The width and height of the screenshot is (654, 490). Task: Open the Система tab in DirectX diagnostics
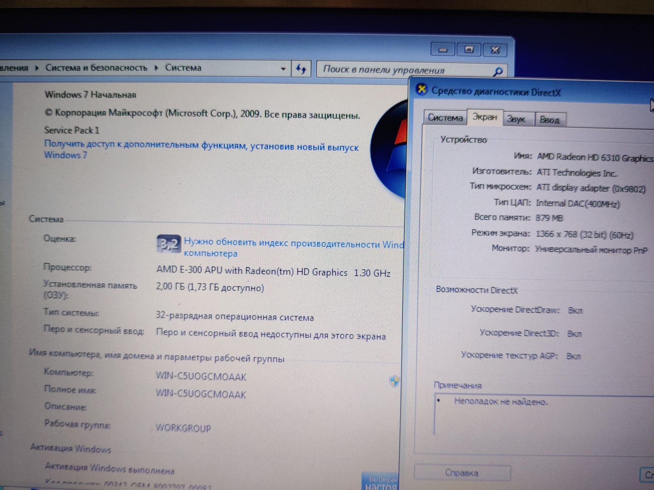445,118
